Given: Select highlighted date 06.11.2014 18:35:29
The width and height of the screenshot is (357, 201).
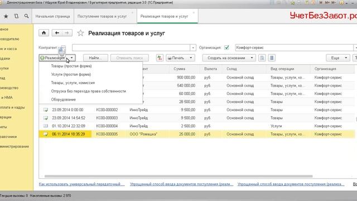Looking at the screenshot, I should click(x=69, y=134).
